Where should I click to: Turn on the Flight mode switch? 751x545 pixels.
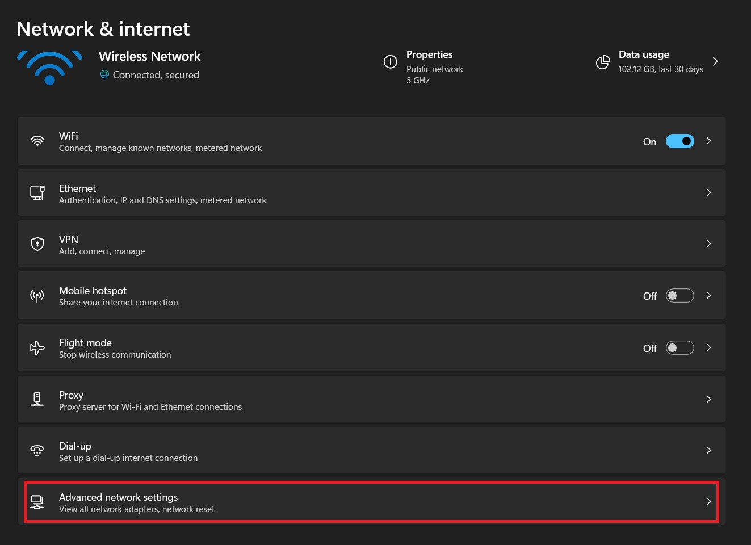tap(680, 347)
